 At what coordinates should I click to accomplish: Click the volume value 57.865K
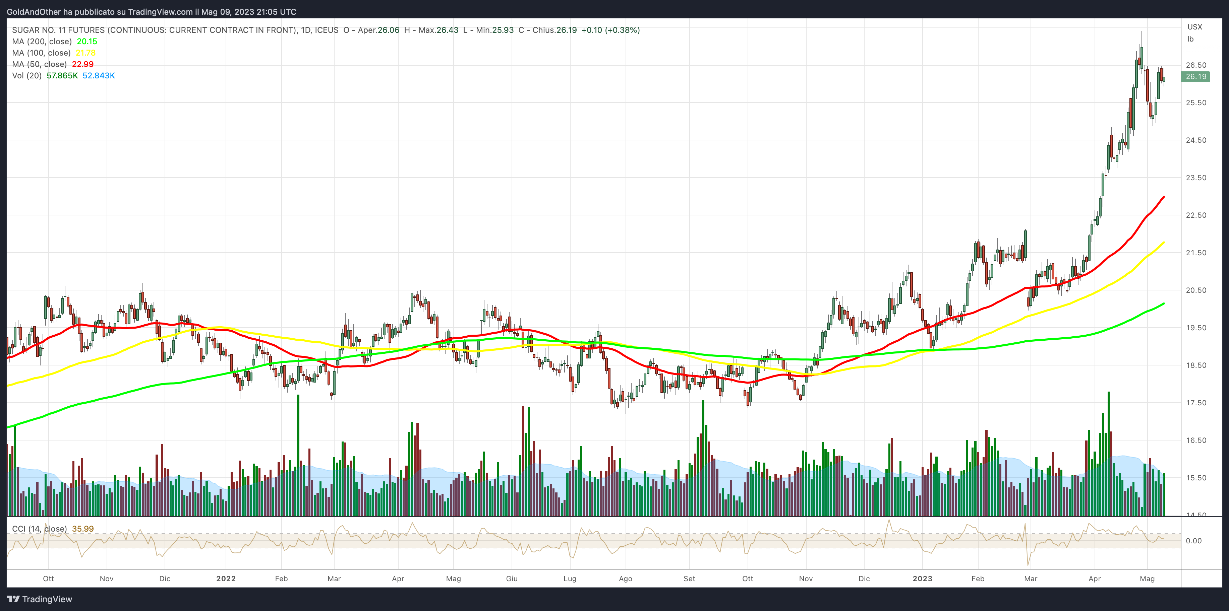(62, 76)
